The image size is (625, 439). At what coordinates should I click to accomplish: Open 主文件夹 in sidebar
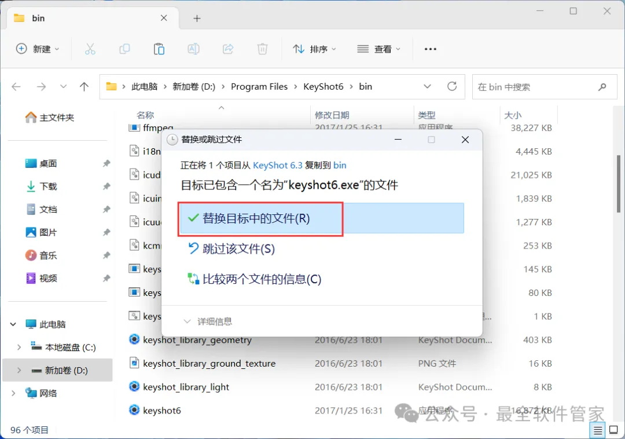coord(50,117)
